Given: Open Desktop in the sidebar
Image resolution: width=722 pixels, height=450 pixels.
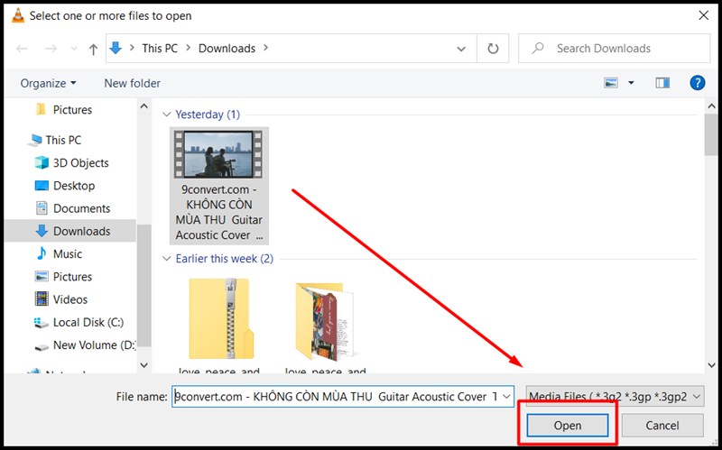Looking at the screenshot, I should (x=65, y=186).
